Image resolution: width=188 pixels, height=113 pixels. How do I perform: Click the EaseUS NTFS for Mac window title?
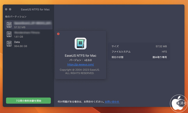point(35,9)
